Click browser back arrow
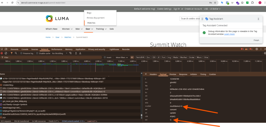The height and width of the screenshot is (127, 266). [2, 3]
